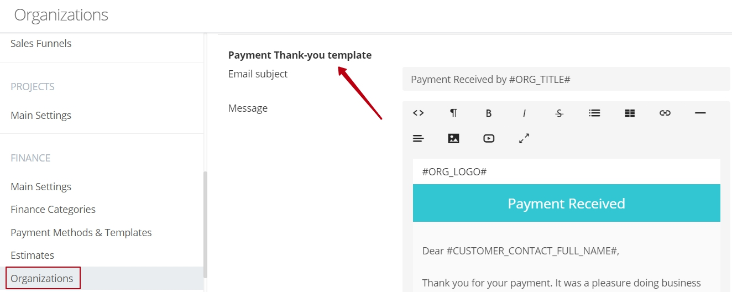The height and width of the screenshot is (292, 732).
Task: Apply bold formatting in editor
Action: [x=489, y=113]
